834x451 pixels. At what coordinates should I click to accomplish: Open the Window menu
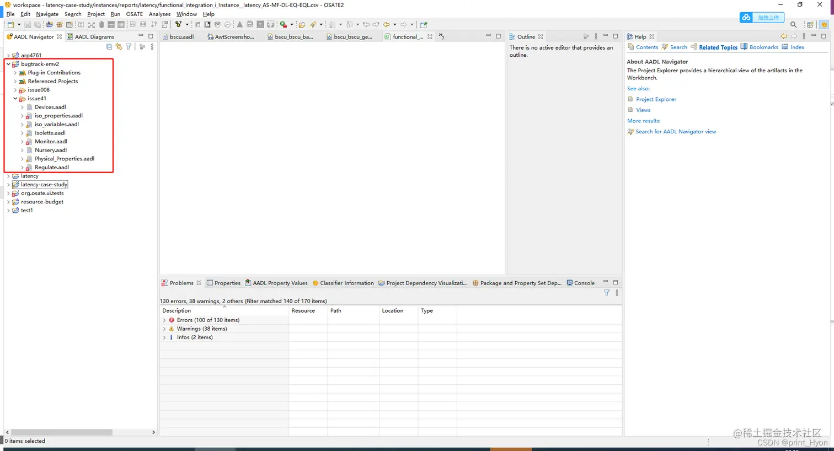[x=186, y=14]
